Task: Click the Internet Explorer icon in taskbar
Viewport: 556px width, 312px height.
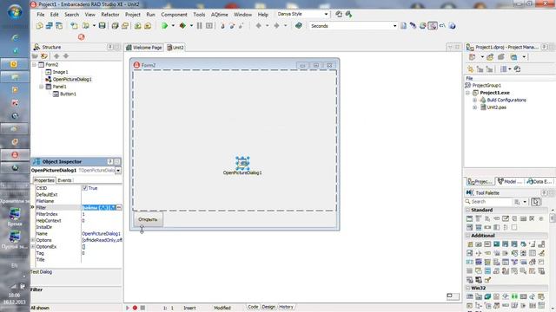Action: pyautogui.click(x=15, y=37)
